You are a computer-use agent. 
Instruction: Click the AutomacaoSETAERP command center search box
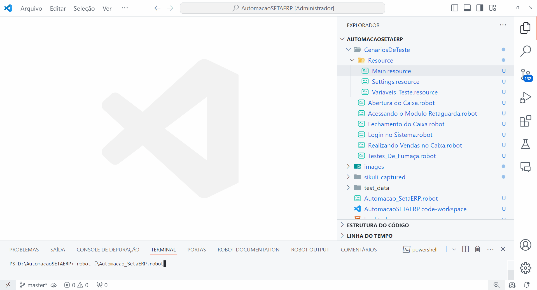282,8
